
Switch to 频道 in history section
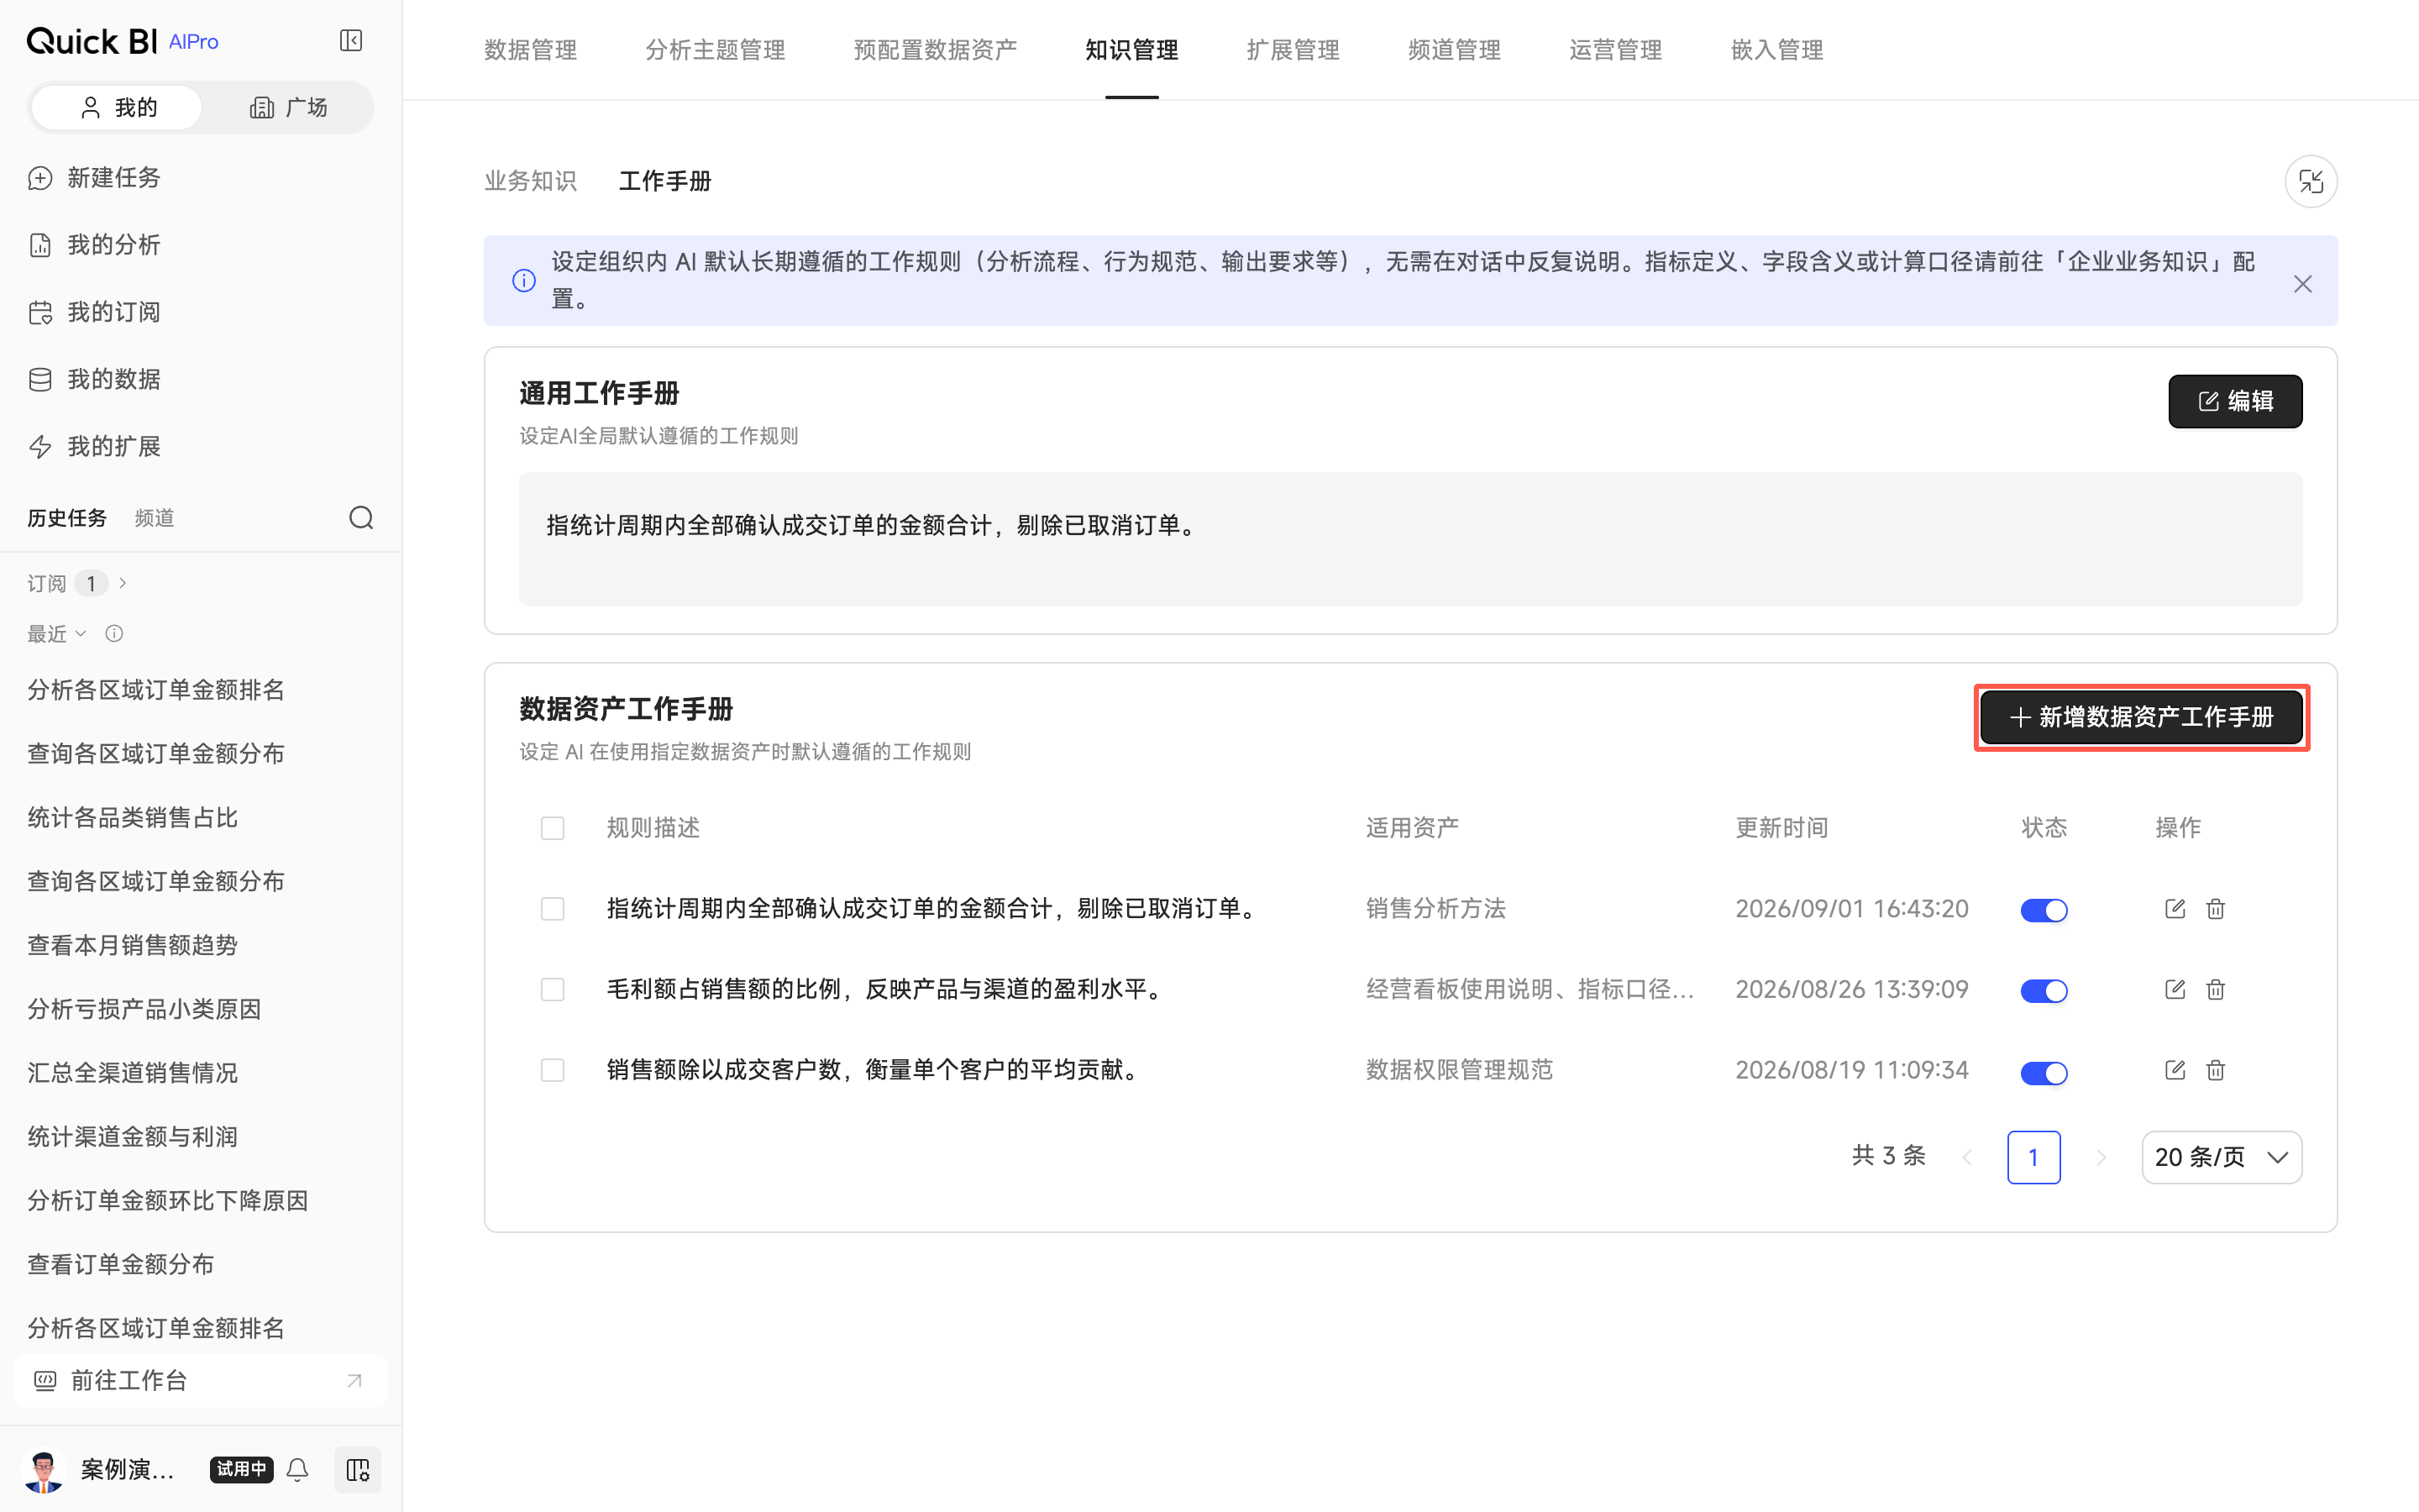[154, 518]
